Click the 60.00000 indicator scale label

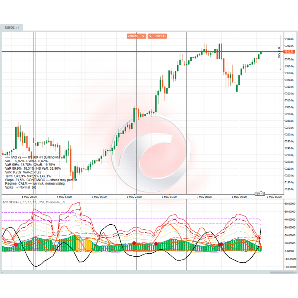click(290, 204)
